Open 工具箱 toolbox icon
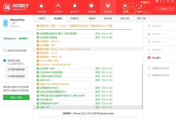Viewport: 176px width, 120px height. click(125, 6)
